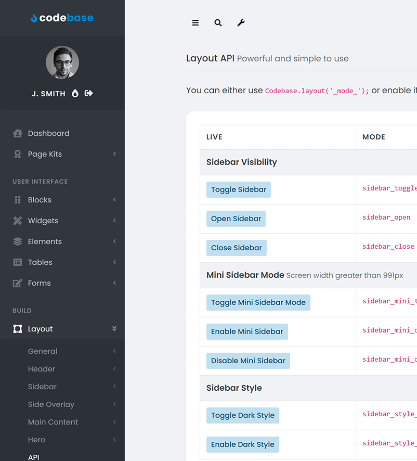The height and width of the screenshot is (461, 417).
Task: Enable Dark Style for sidebar
Action: 242,444
